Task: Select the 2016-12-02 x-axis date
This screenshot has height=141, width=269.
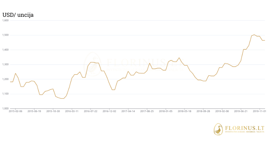Action: [109, 111]
